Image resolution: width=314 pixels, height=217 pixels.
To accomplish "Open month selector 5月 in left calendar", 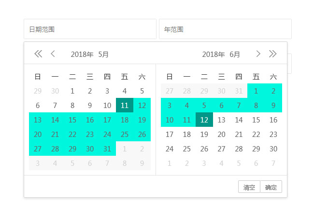I will (x=103, y=54).
